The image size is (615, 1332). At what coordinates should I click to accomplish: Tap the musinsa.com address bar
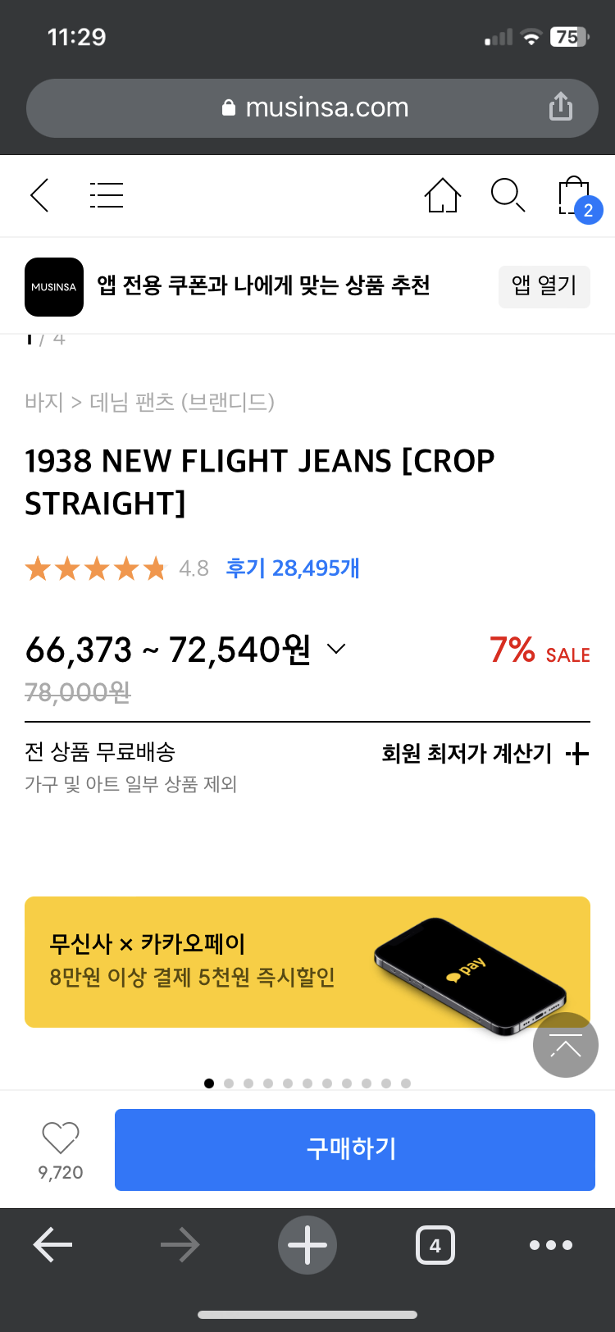(x=315, y=107)
